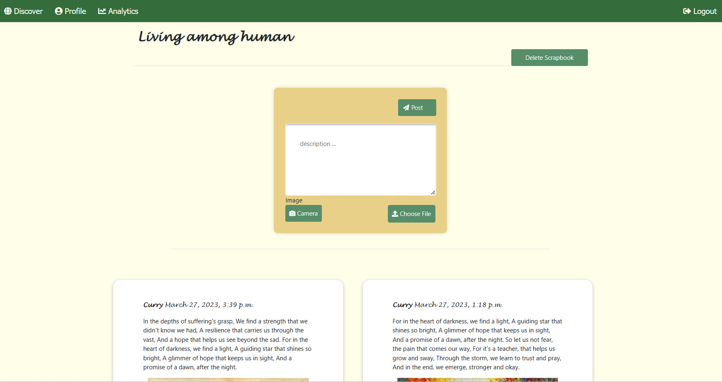Click the description text area
Screen dimensions: 722x382
click(360, 160)
